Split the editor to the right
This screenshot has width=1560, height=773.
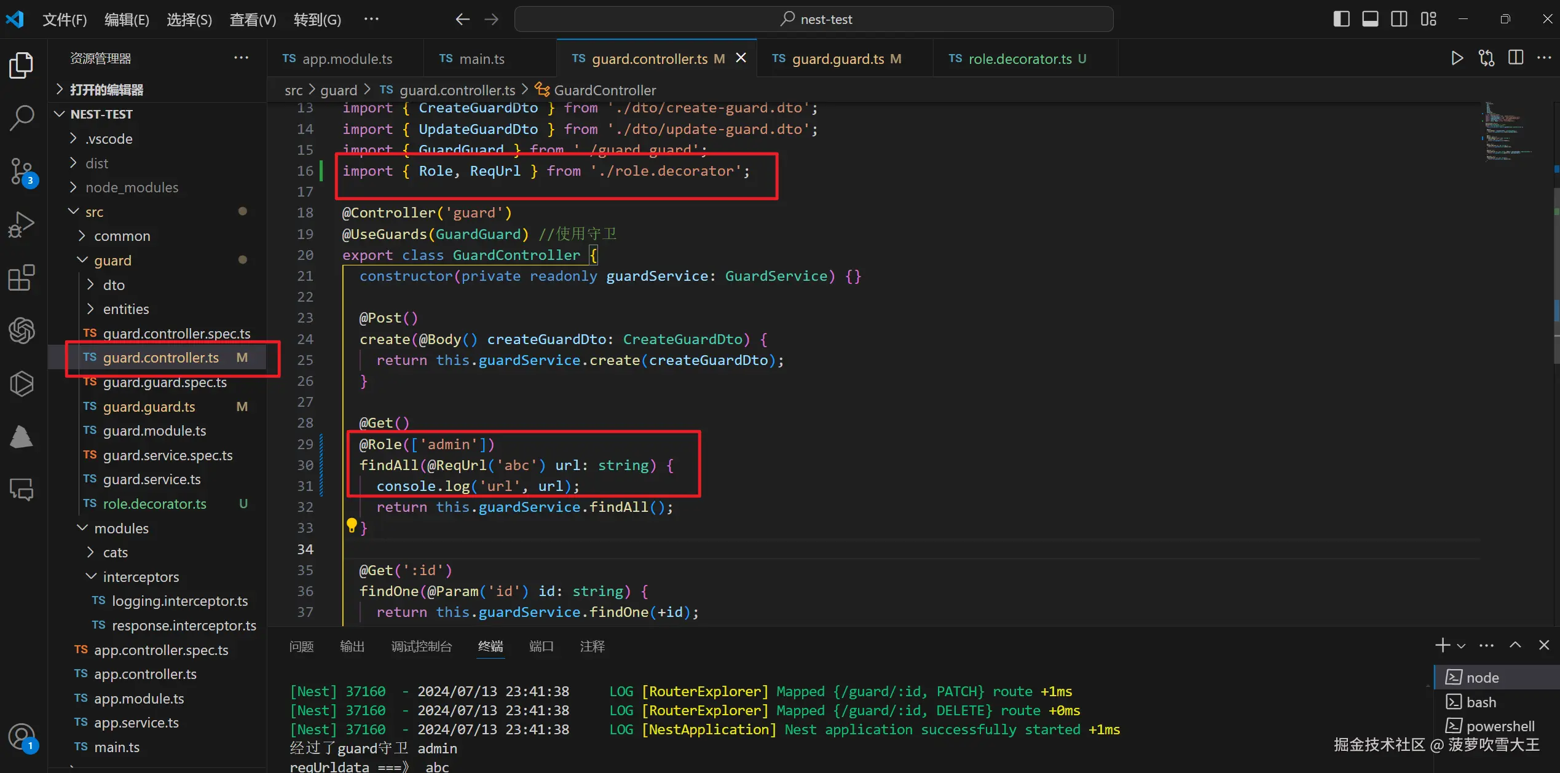tap(1516, 58)
